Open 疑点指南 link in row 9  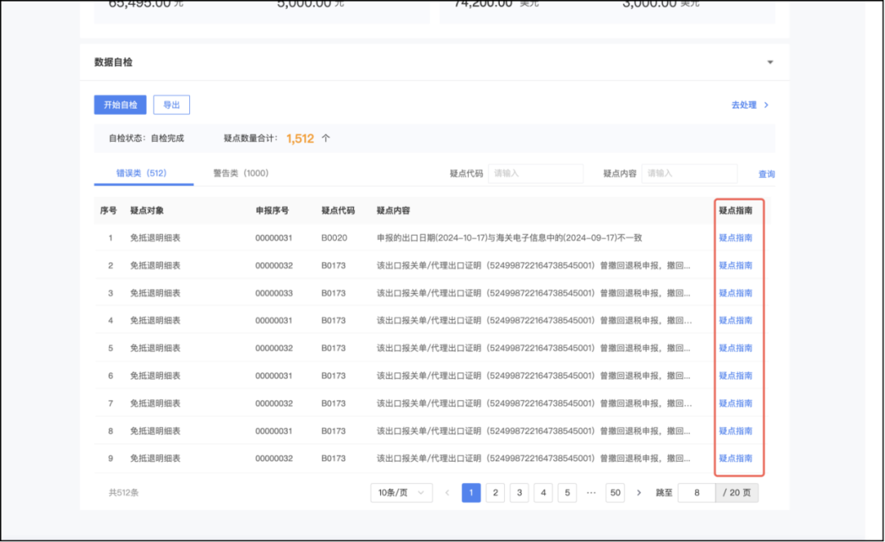coord(735,458)
